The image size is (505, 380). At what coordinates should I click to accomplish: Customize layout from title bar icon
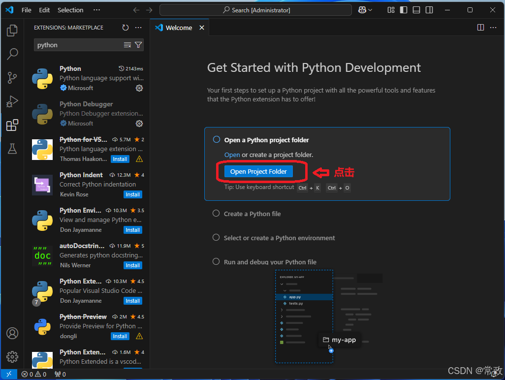point(391,10)
